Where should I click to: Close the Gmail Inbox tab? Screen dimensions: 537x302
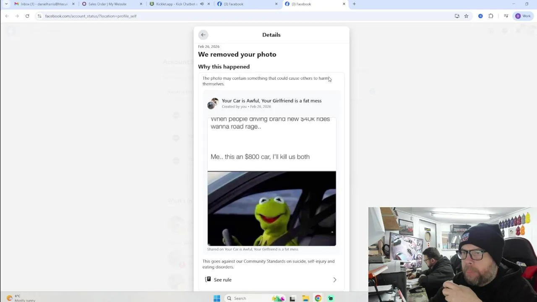point(73,4)
